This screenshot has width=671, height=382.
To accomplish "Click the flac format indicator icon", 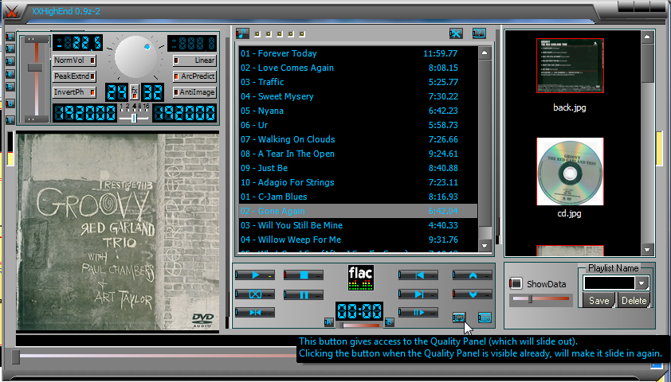I will click(x=361, y=278).
